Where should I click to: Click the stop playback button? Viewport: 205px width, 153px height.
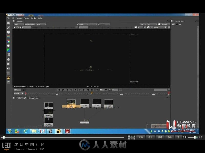pos(75,90)
